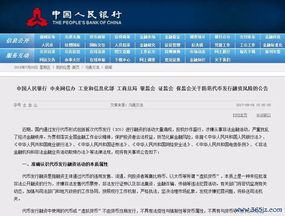Viewport: 285px width, 216px height.
Task: Set font size to 大
Action: (24, 105)
